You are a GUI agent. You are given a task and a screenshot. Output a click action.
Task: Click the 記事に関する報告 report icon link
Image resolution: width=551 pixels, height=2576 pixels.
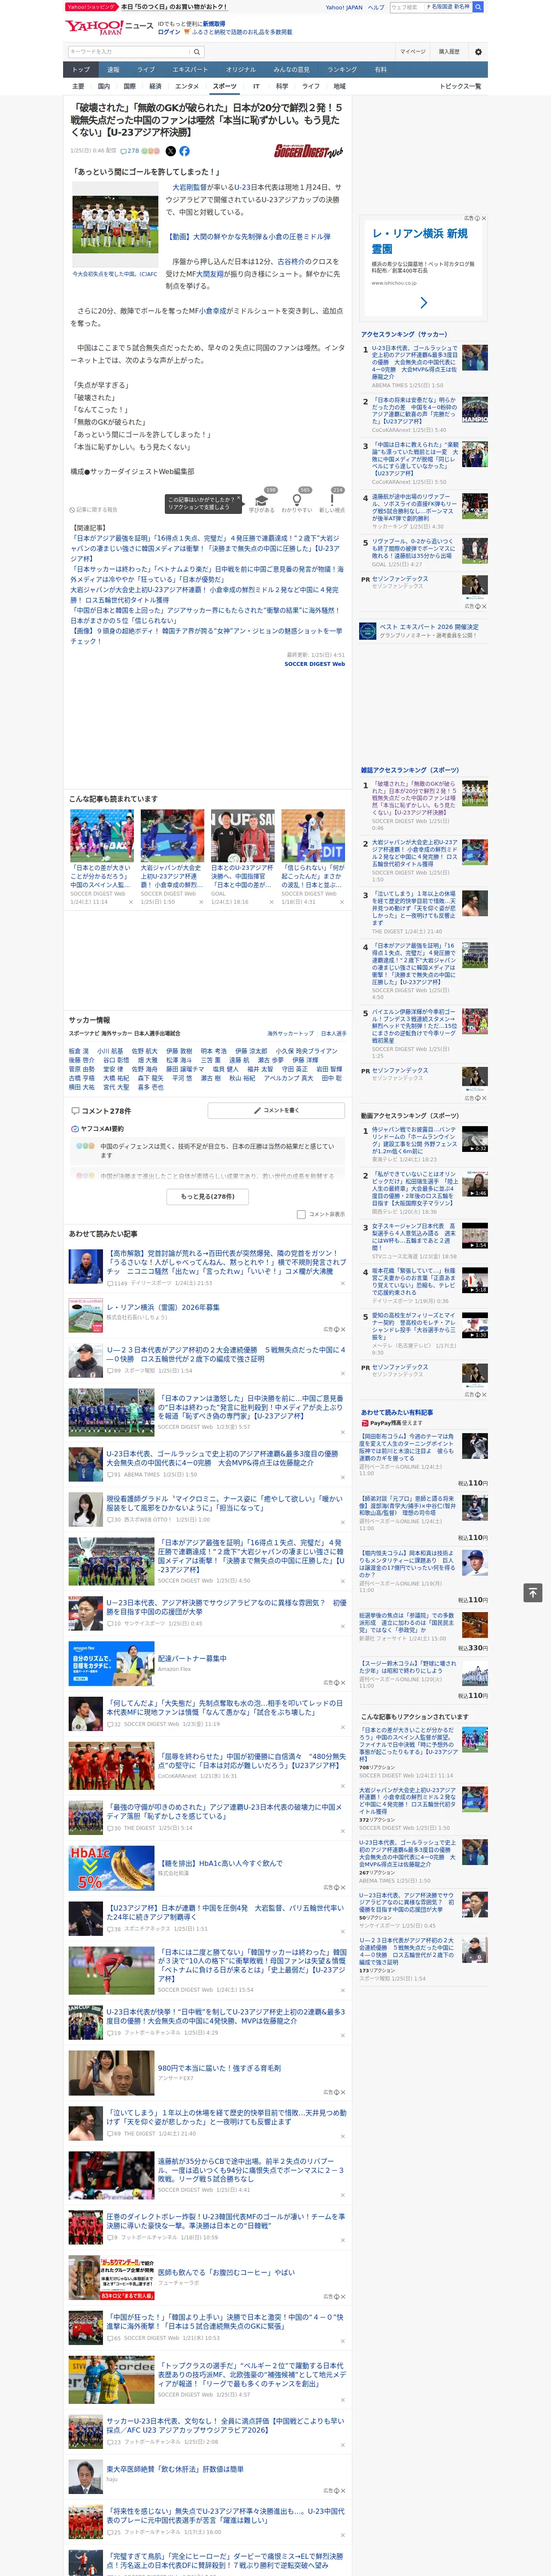click(93, 509)
